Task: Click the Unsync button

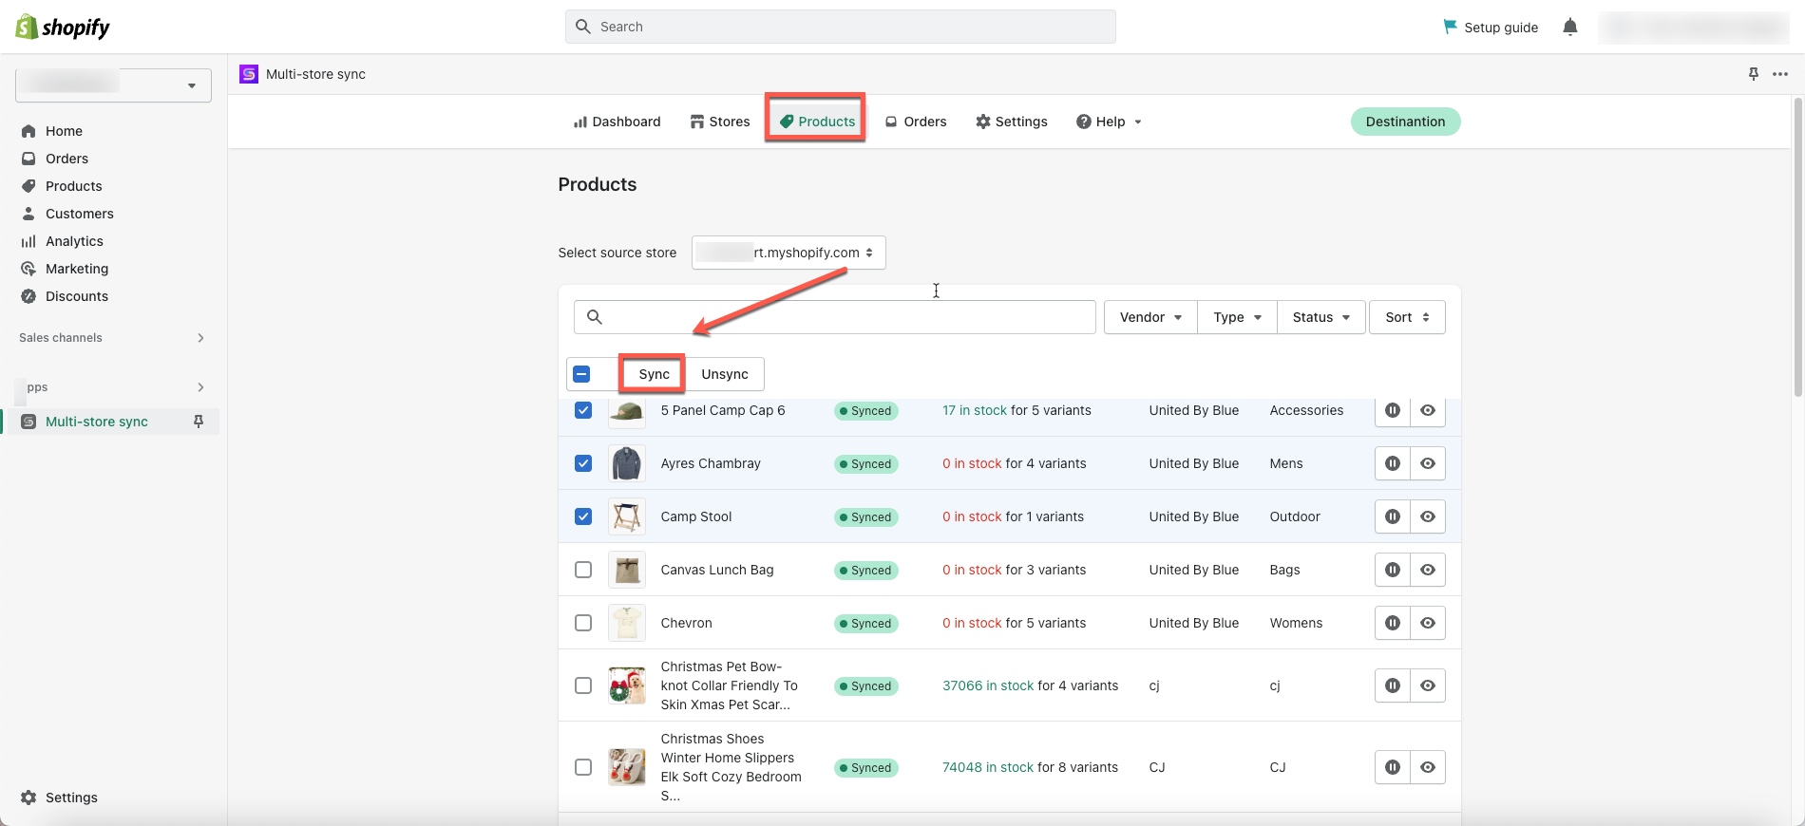Action: tap(725, 374)
